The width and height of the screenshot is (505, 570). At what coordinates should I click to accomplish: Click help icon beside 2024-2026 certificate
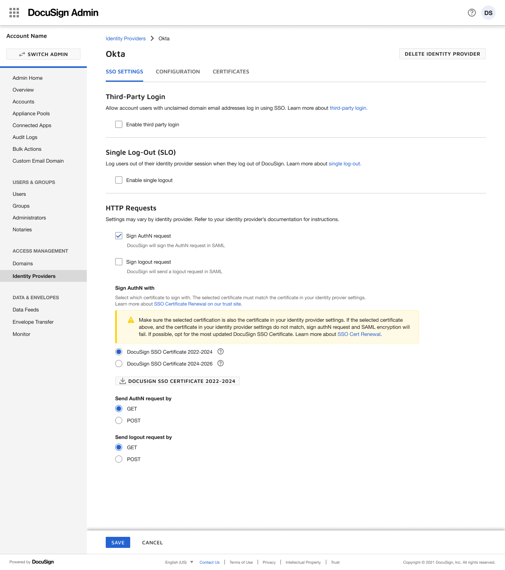click(x=221, y=364)
